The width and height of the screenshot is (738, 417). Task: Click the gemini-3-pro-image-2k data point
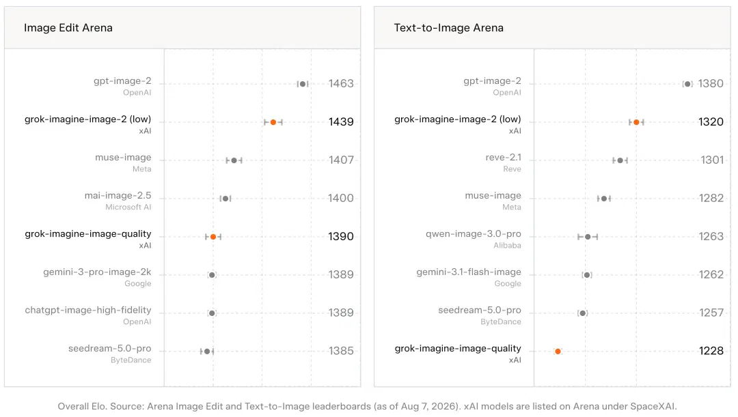tap(212, 275)
